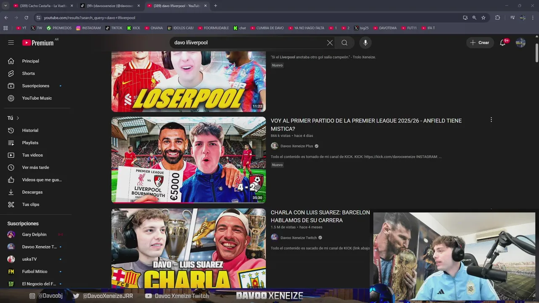Click the magnifier search button

point(344,43)
